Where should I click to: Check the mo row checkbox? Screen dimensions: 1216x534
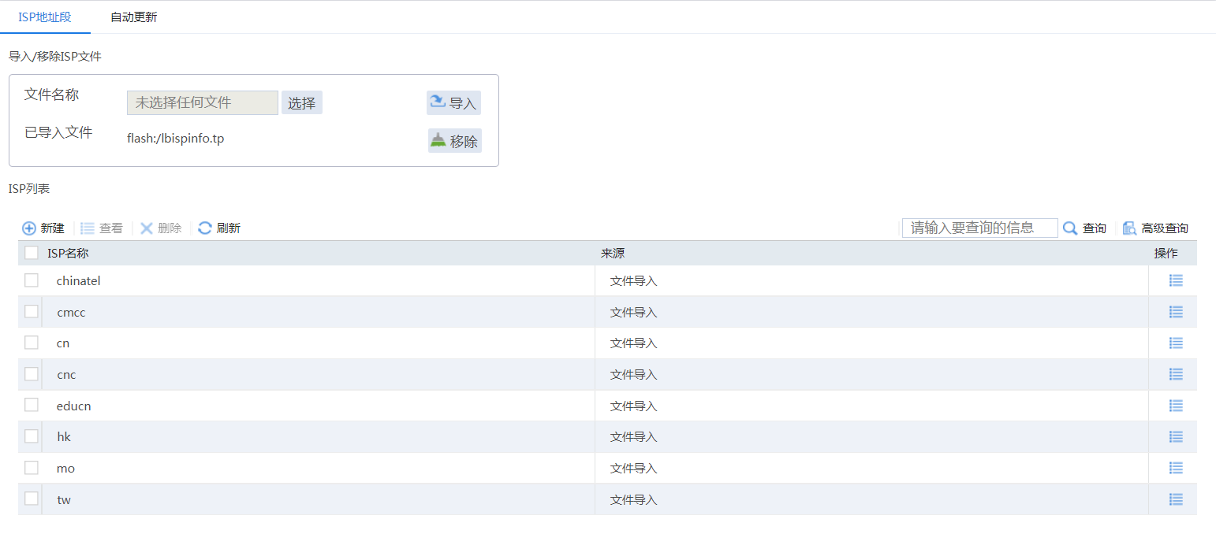click(32, 468)
